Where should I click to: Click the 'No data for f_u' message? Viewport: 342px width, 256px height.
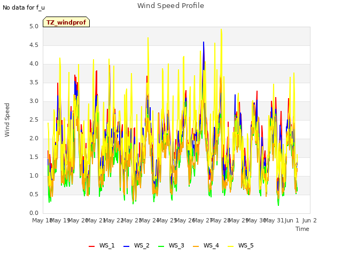point(24,7)
